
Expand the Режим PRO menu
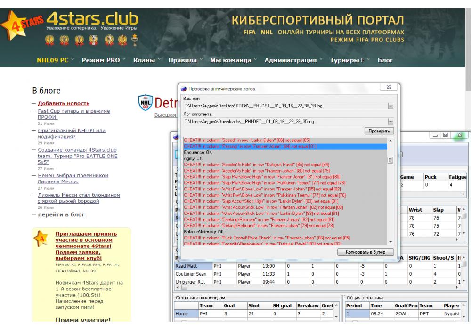103,60
